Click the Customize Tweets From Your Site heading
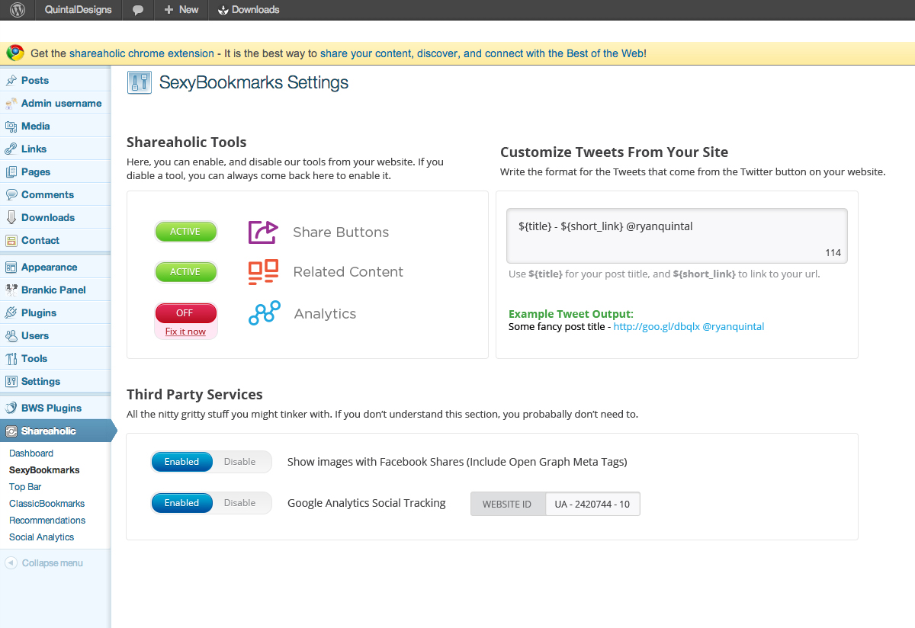Image resolution: width=915 pixels, height=628 pixels. coord(615,152)
